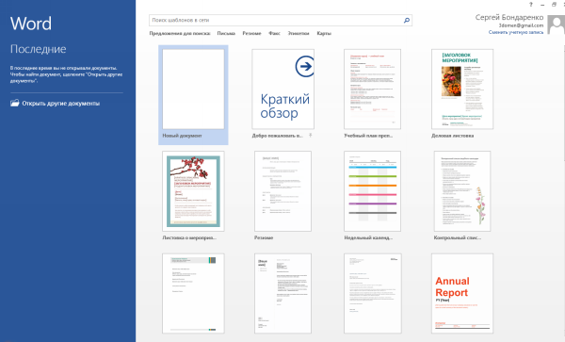Choose the Учебный план template thumbnail
This screenshot has height=342, width=565.
(372, 90)
